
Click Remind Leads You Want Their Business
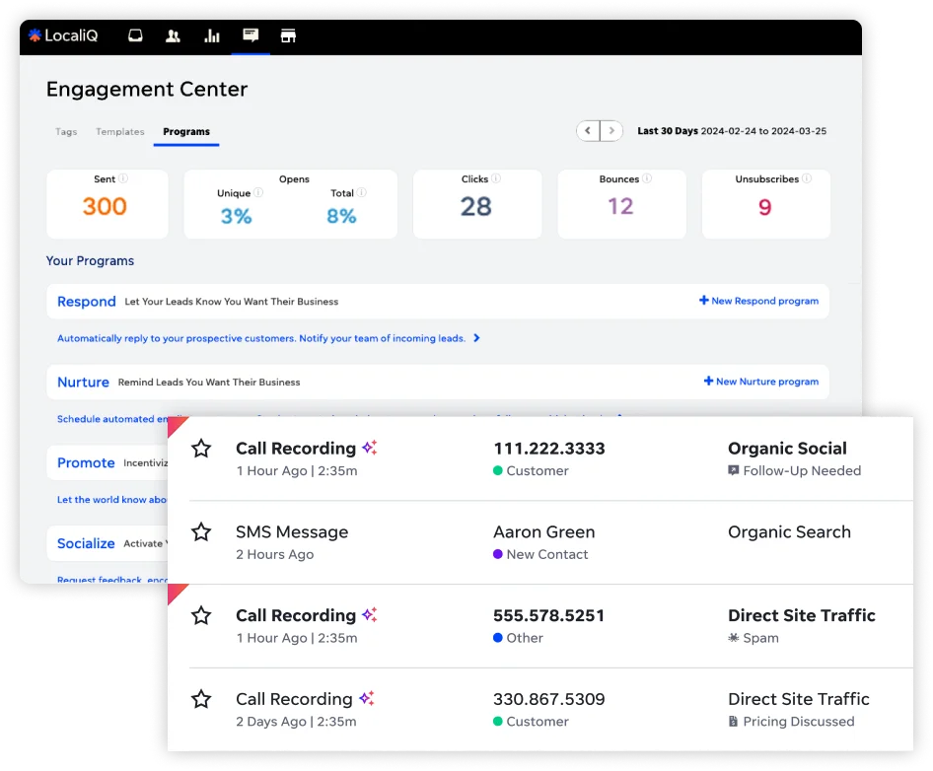pos(209,382)
